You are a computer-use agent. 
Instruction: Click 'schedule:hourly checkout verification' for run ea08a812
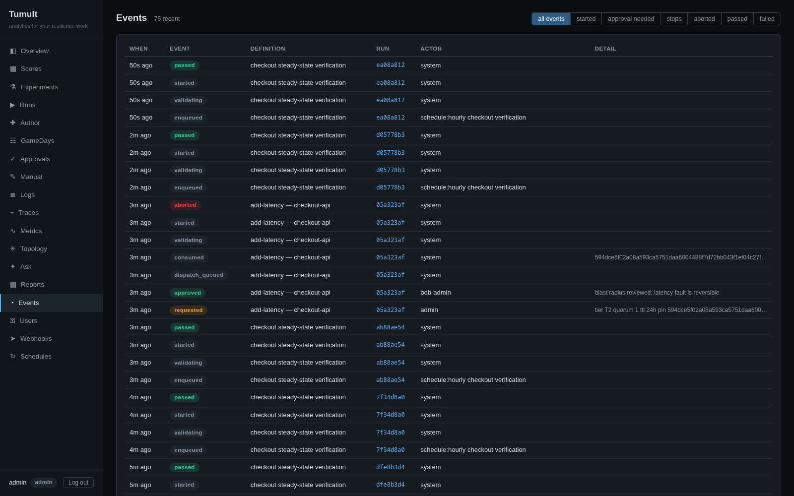pyautogui.click(x=473, y=118)
